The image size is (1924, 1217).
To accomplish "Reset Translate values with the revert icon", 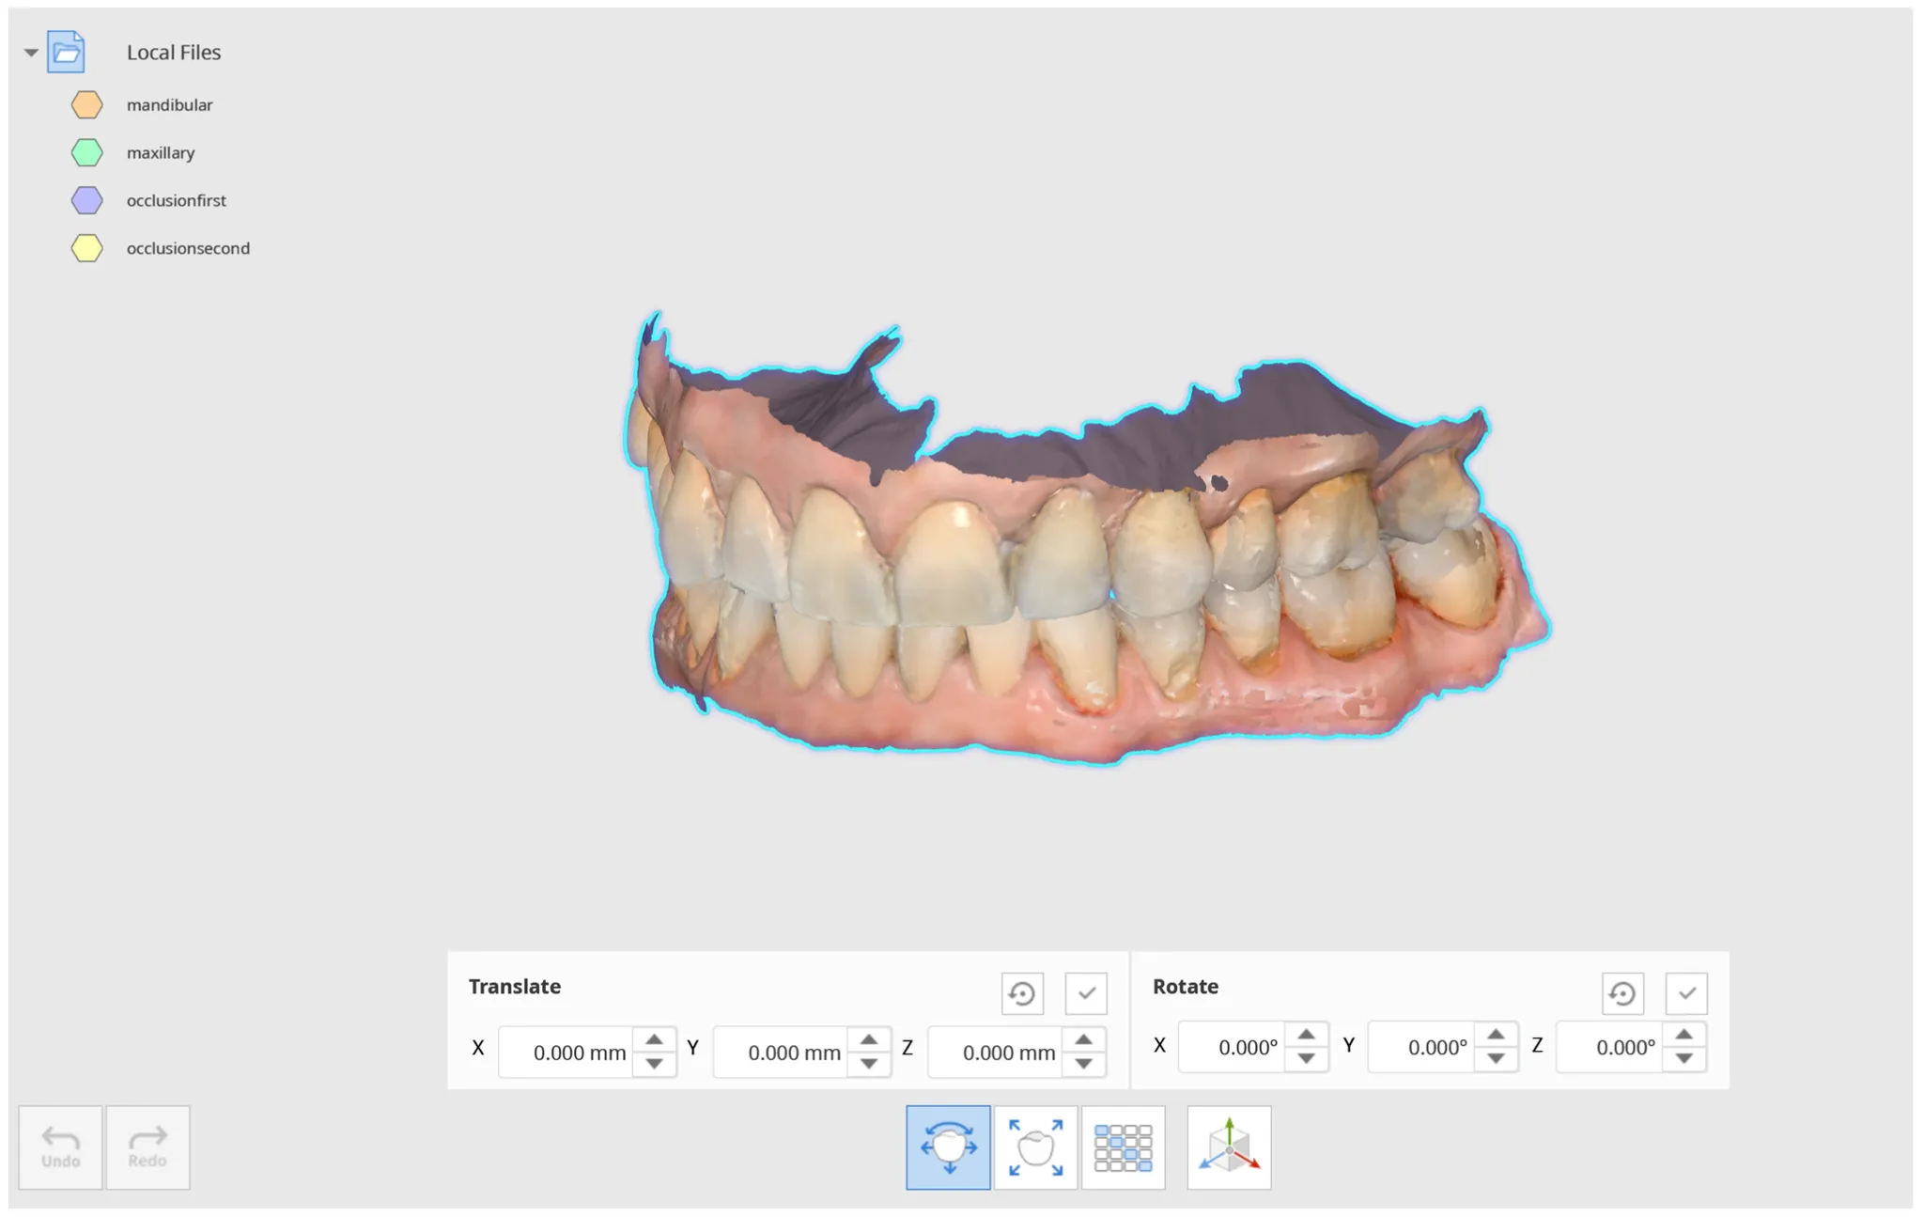I will (1022, 993).
